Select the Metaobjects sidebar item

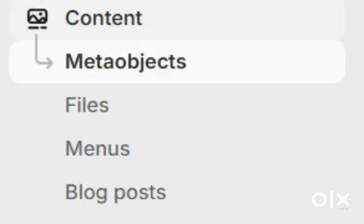click(x=126, y=62)
